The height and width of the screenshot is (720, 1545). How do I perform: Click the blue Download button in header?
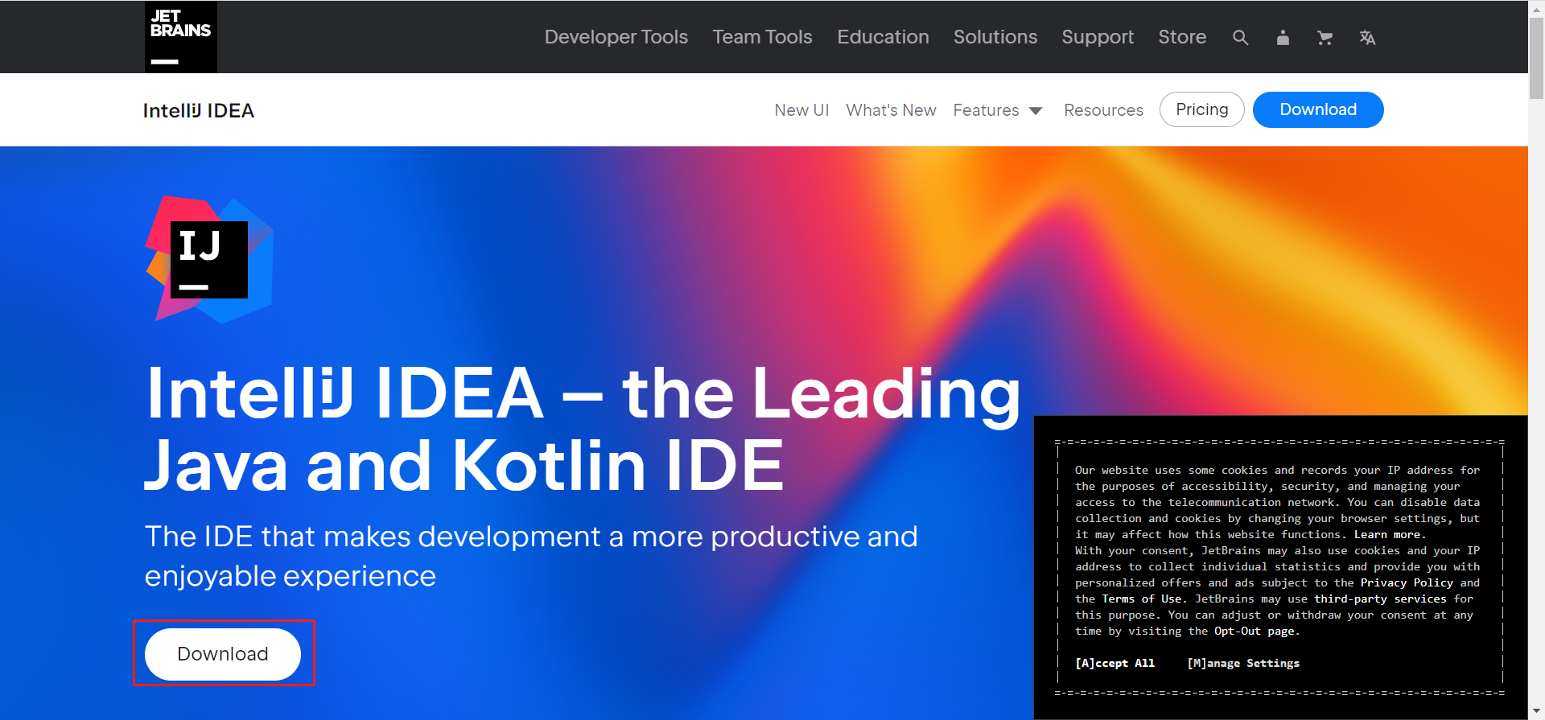(1318, 109)
